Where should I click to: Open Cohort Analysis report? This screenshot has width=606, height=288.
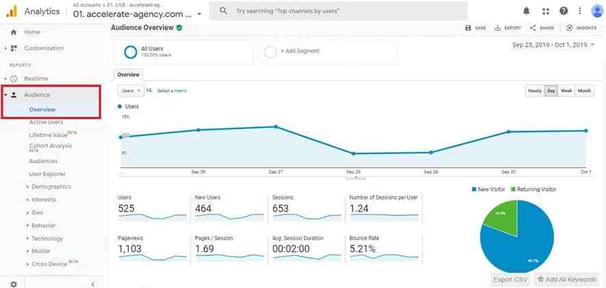click(51, 146)
